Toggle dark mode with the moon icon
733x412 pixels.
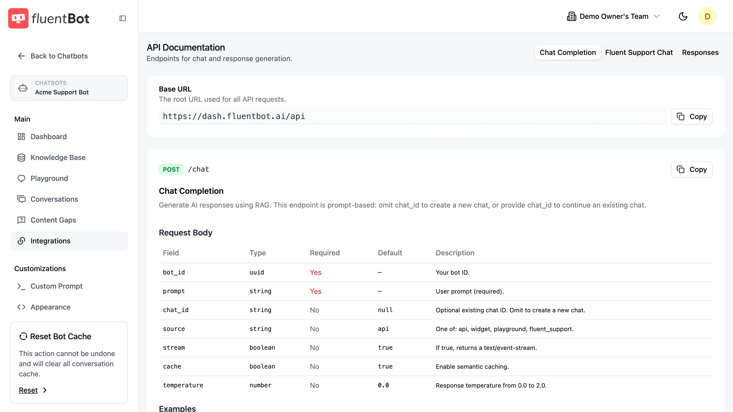[x=683, y=17]
